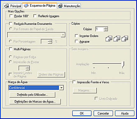Click the Esquema de Página tab icon

[x=26, y=6]
